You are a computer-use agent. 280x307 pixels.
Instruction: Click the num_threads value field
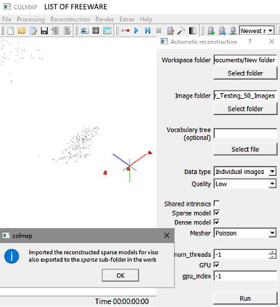(241, 254)
